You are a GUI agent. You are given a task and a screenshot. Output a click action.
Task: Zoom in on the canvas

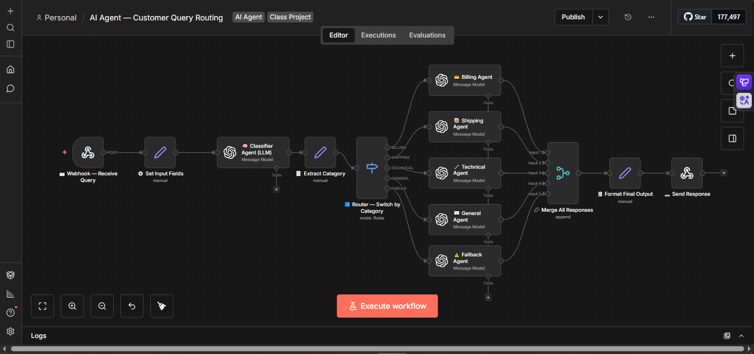click(x=72, y=306)
